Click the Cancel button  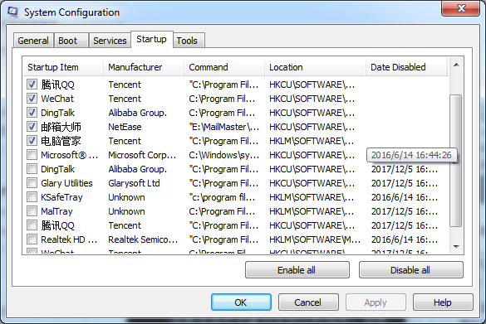click(x=308, y=302)
